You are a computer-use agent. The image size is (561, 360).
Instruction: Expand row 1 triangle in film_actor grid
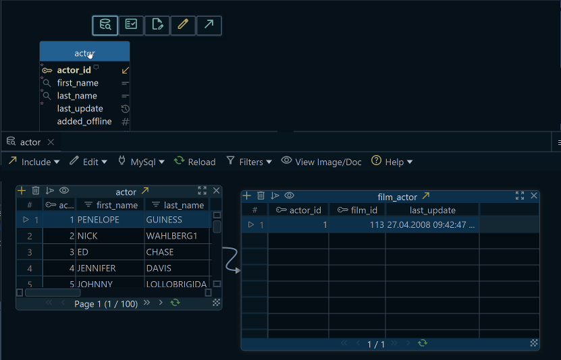(251, 224)
